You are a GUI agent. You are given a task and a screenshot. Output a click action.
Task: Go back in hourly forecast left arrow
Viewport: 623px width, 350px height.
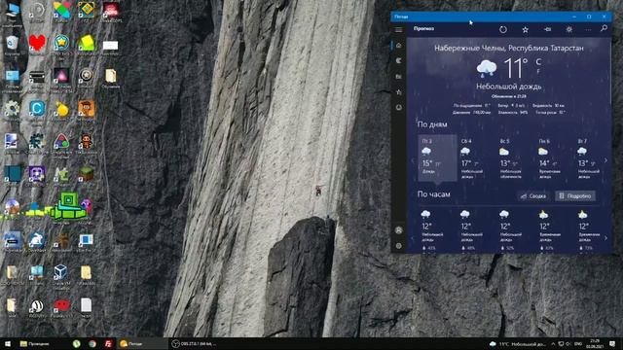412,238
